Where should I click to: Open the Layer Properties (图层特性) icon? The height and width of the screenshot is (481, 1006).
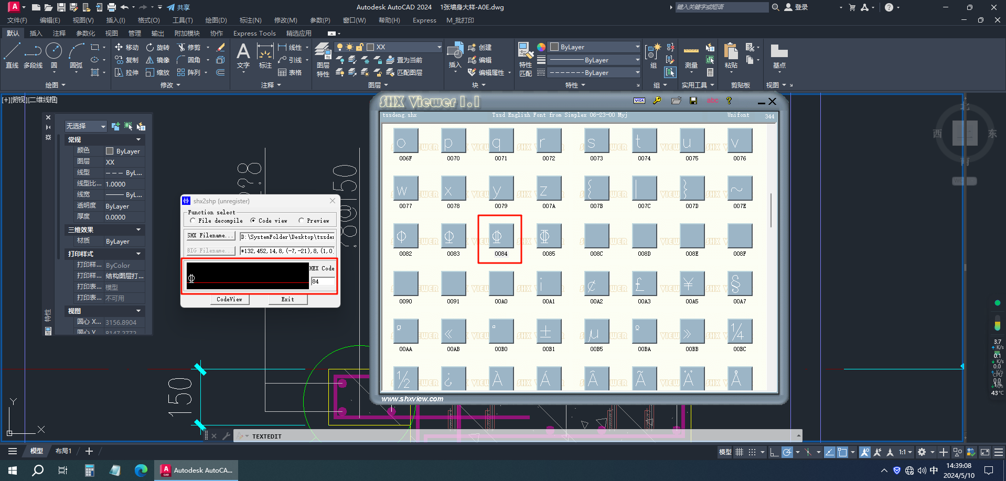tap(323, 60)
